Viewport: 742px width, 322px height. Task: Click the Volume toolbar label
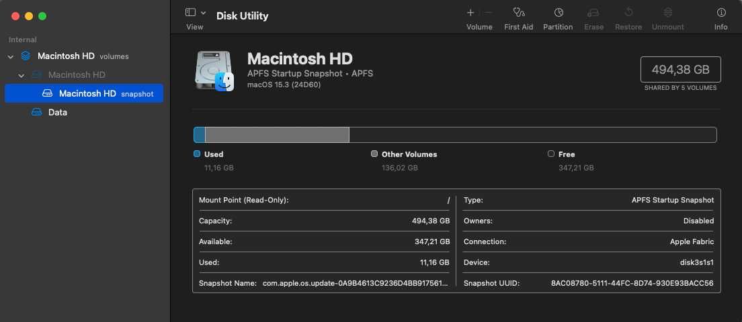479,27
